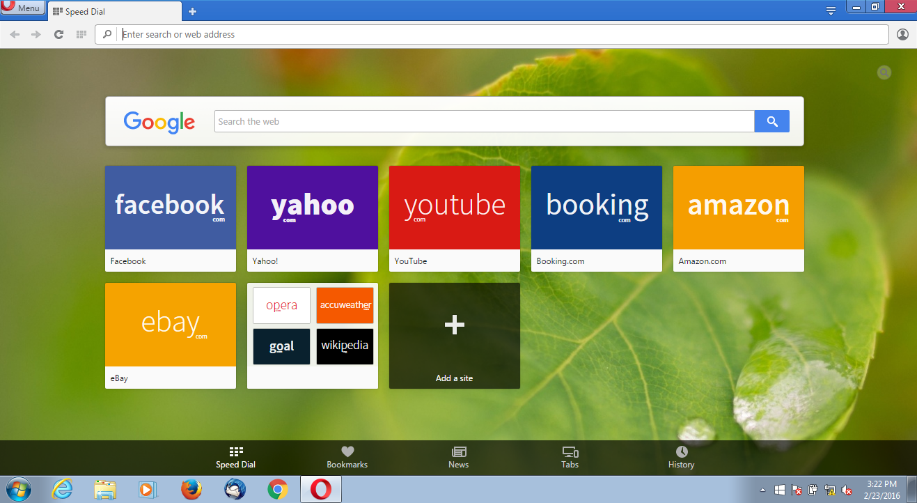Screen dimensions: 917x503
Task: Open the Facebook speed dial tile
Action: [x=171, y=219]
